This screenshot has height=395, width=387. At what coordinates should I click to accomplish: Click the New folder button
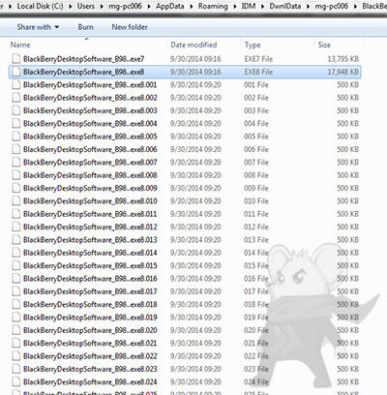coord(130,27)
